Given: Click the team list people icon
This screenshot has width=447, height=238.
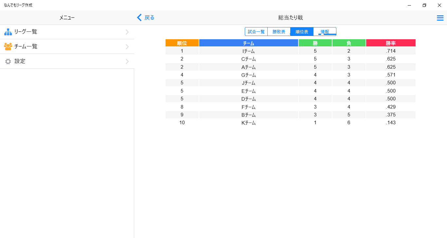Looking at the screenshot, I should click(8, 46).
